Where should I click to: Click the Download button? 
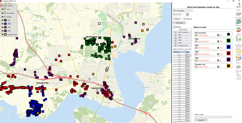pyautogui.click(x=179, y=23)
